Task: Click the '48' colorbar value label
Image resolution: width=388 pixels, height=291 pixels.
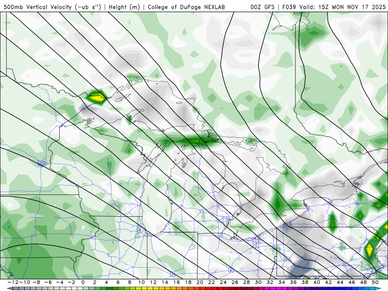Action: (363, 282)
